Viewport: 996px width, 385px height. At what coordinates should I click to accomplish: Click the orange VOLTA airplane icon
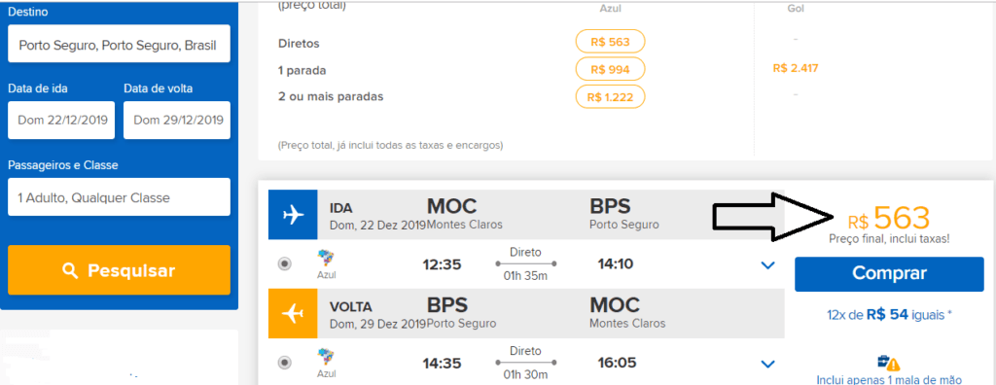click(x=292, y=314)
